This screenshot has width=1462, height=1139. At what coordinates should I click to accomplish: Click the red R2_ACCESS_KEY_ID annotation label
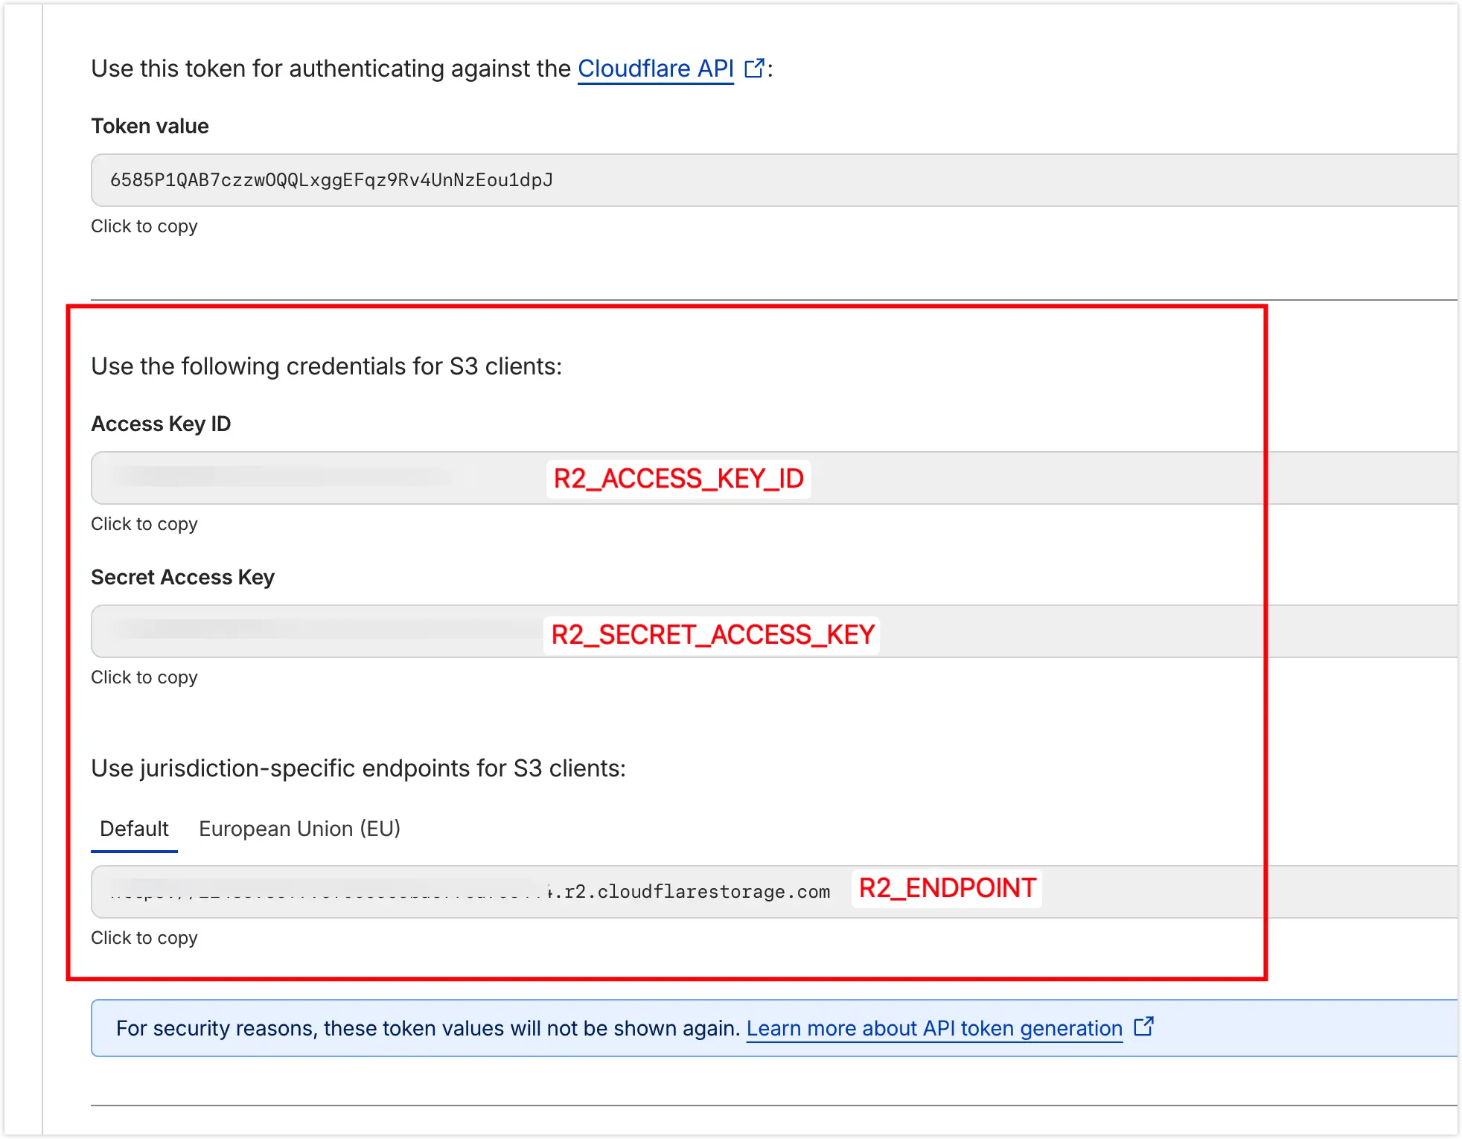click(678, 479)
